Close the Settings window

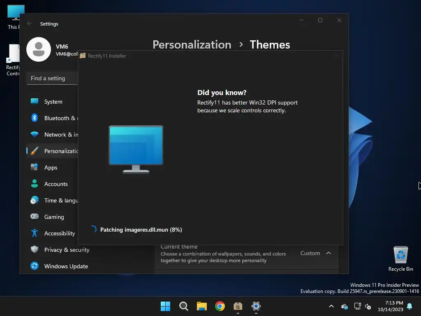pyautogui.click(x=339, y=20)
